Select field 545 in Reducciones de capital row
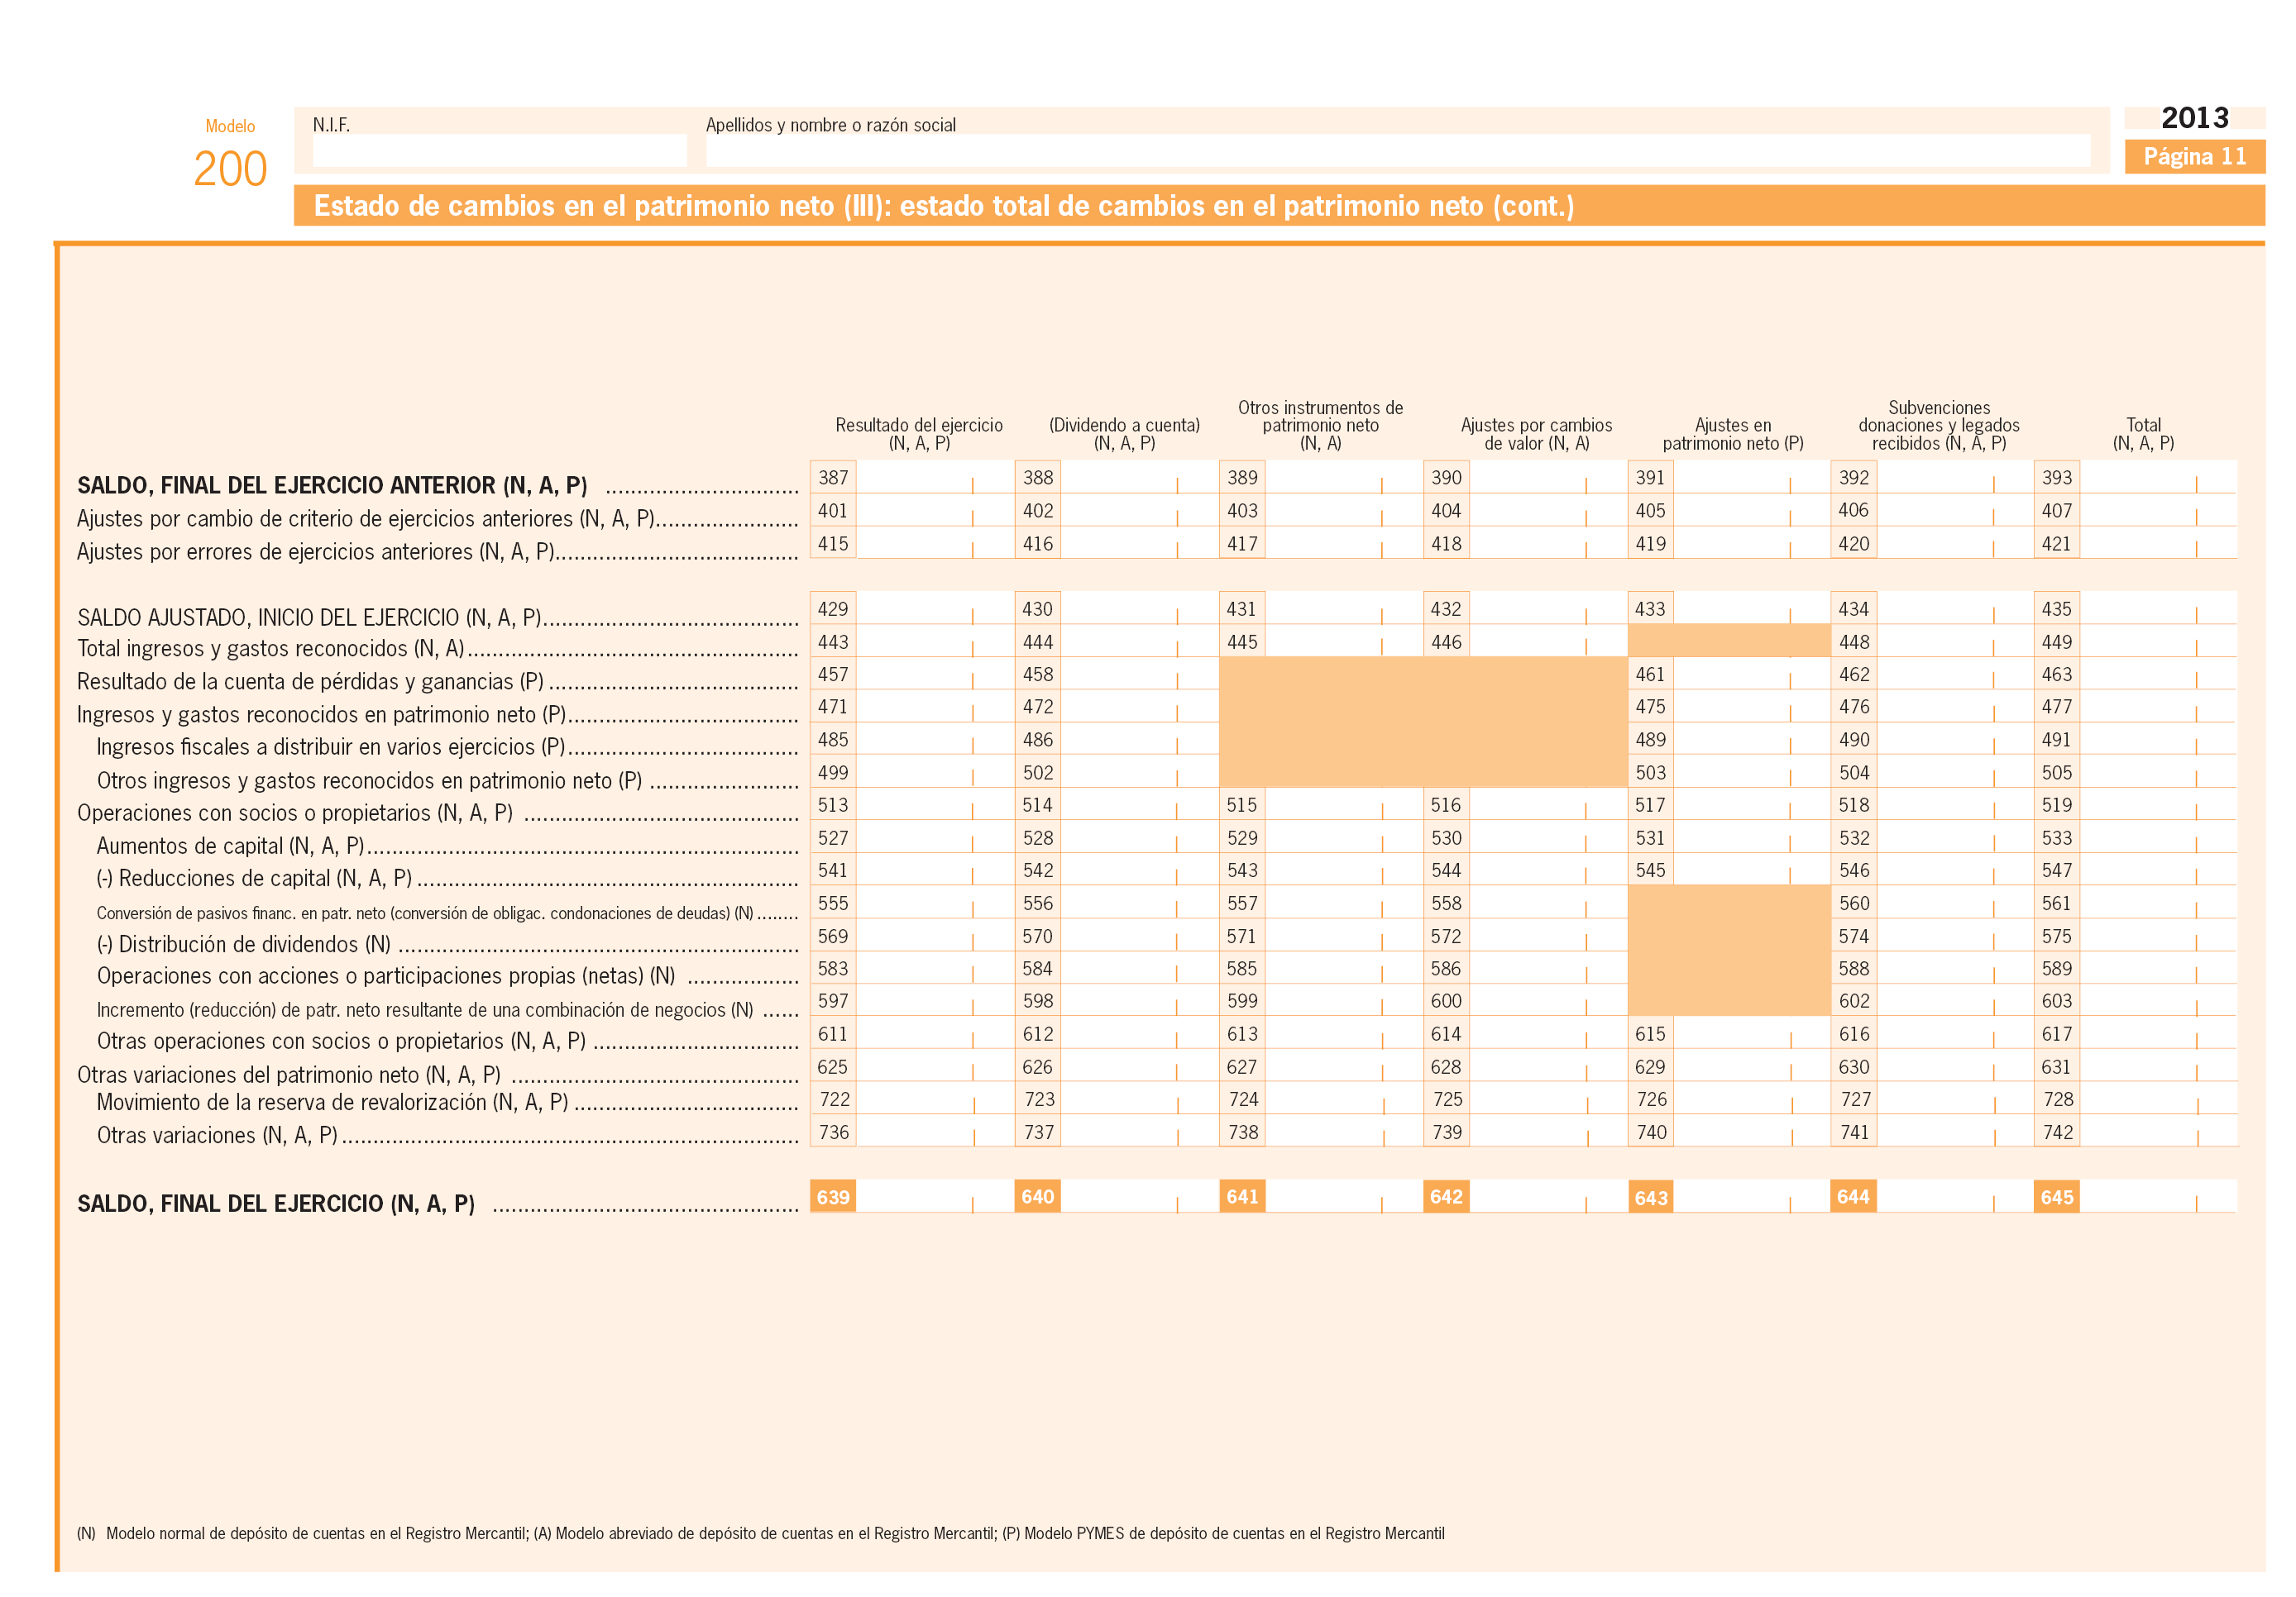Image resolution: width=2296 pixels, height=1597 pixels. click(x=1750, y=870)
